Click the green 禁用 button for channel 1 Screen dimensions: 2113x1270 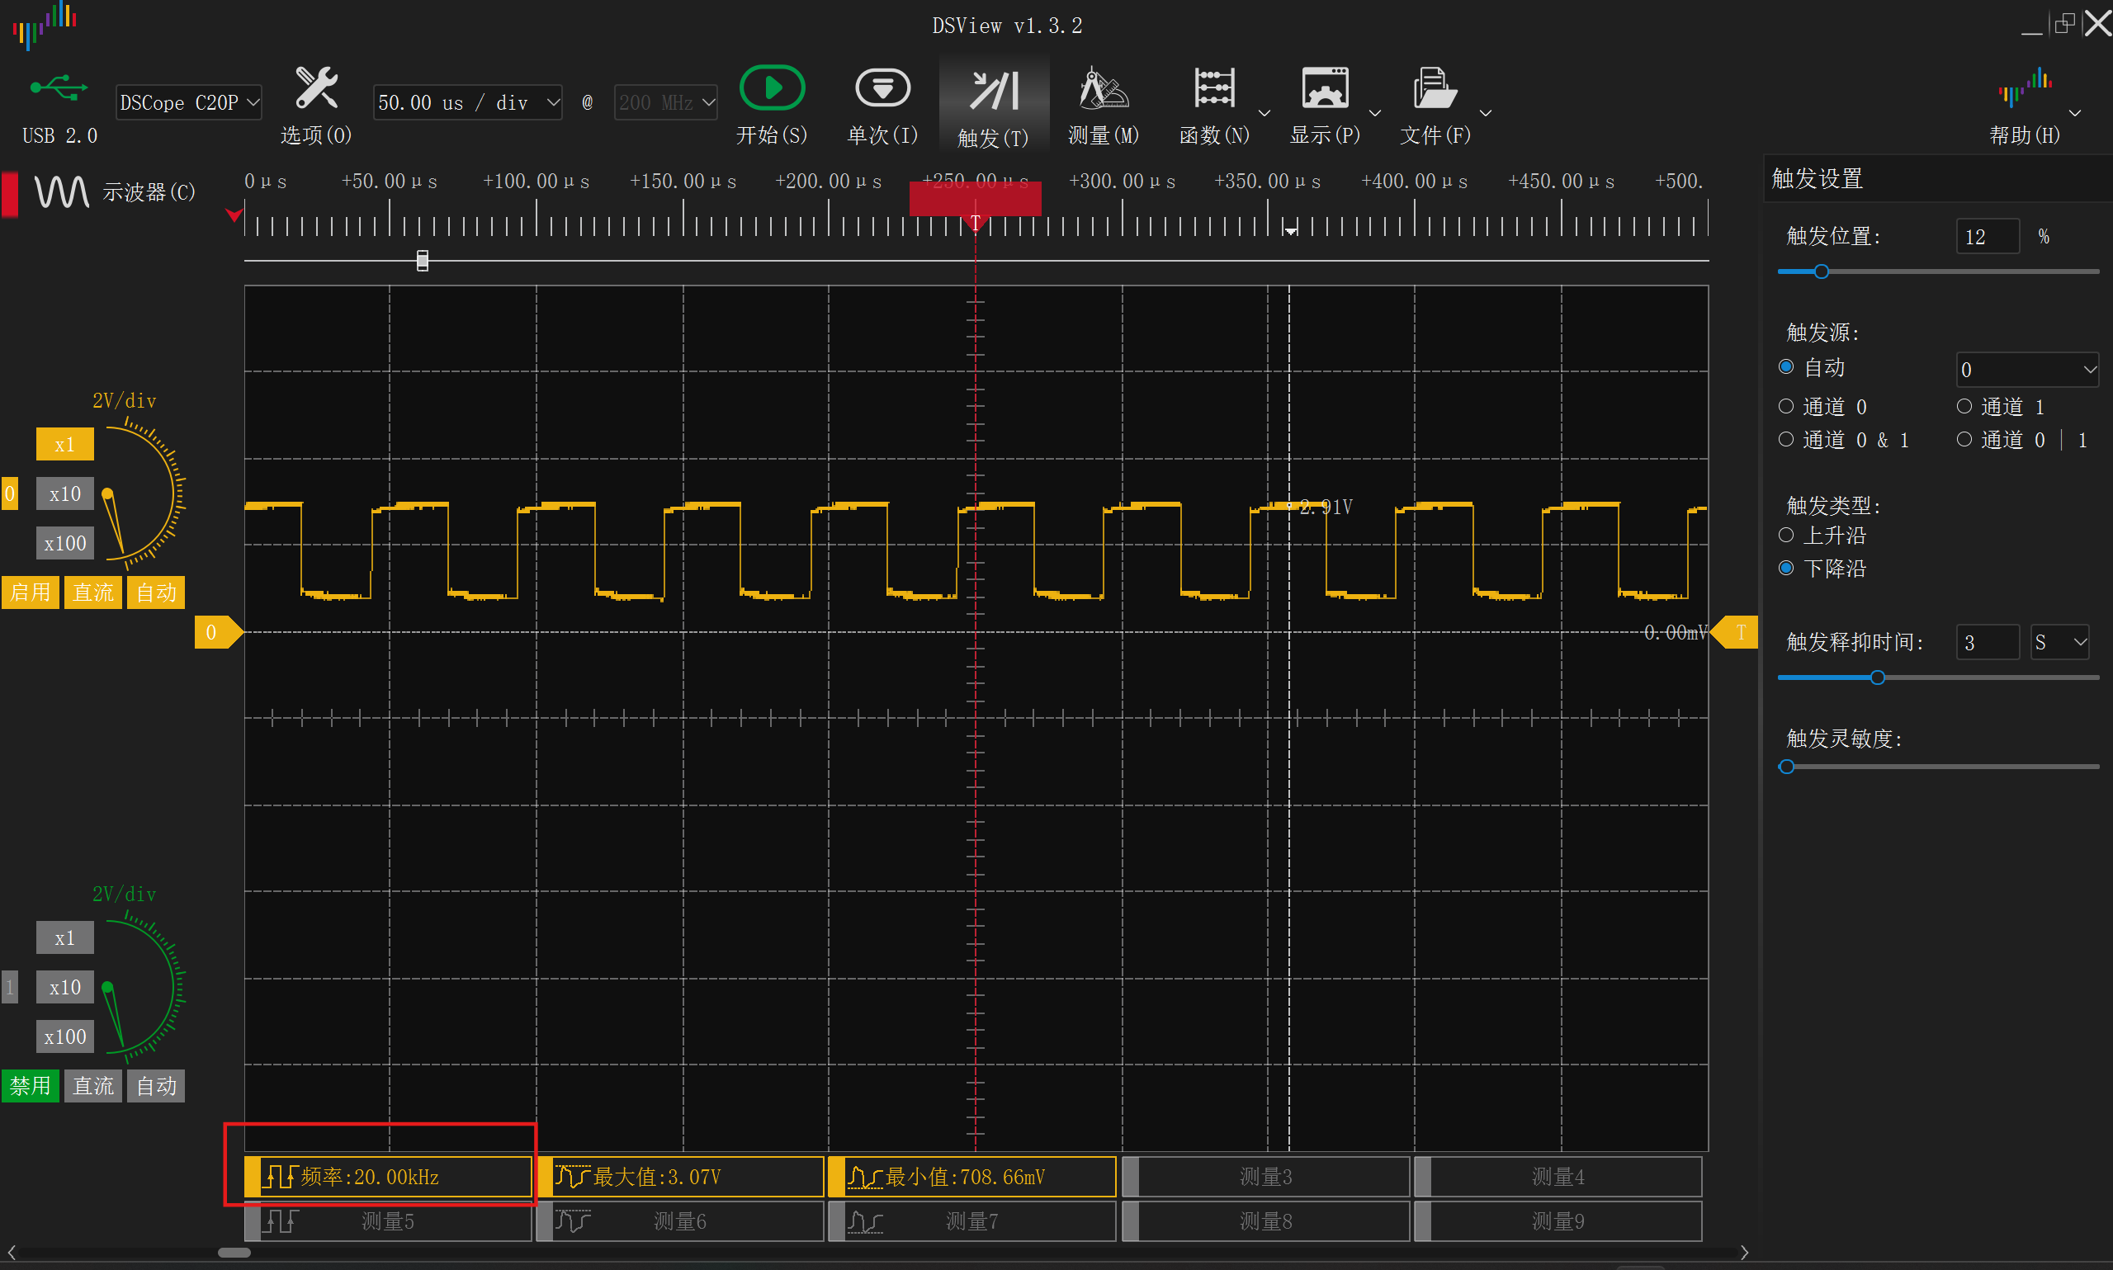click(x=30, y=1086)
